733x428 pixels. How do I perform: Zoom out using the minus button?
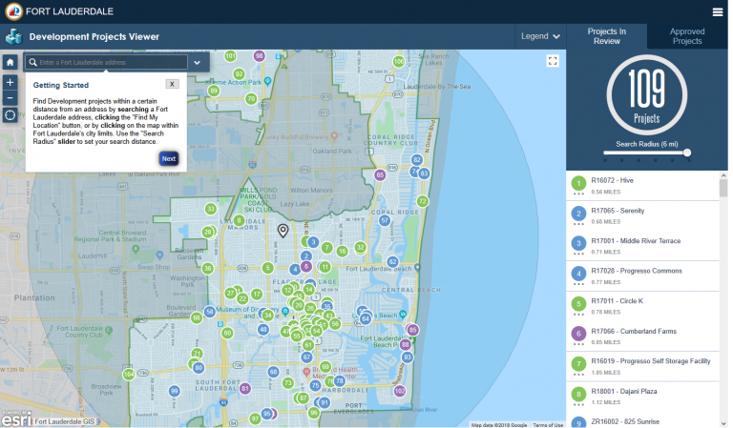[x=10, y=97]
